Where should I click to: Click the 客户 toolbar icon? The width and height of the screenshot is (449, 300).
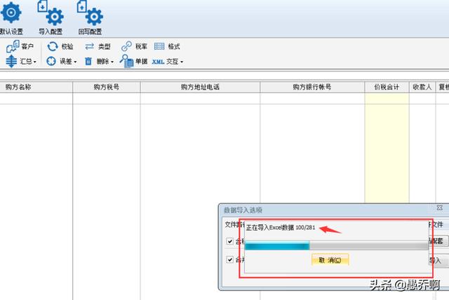point(13,46)
